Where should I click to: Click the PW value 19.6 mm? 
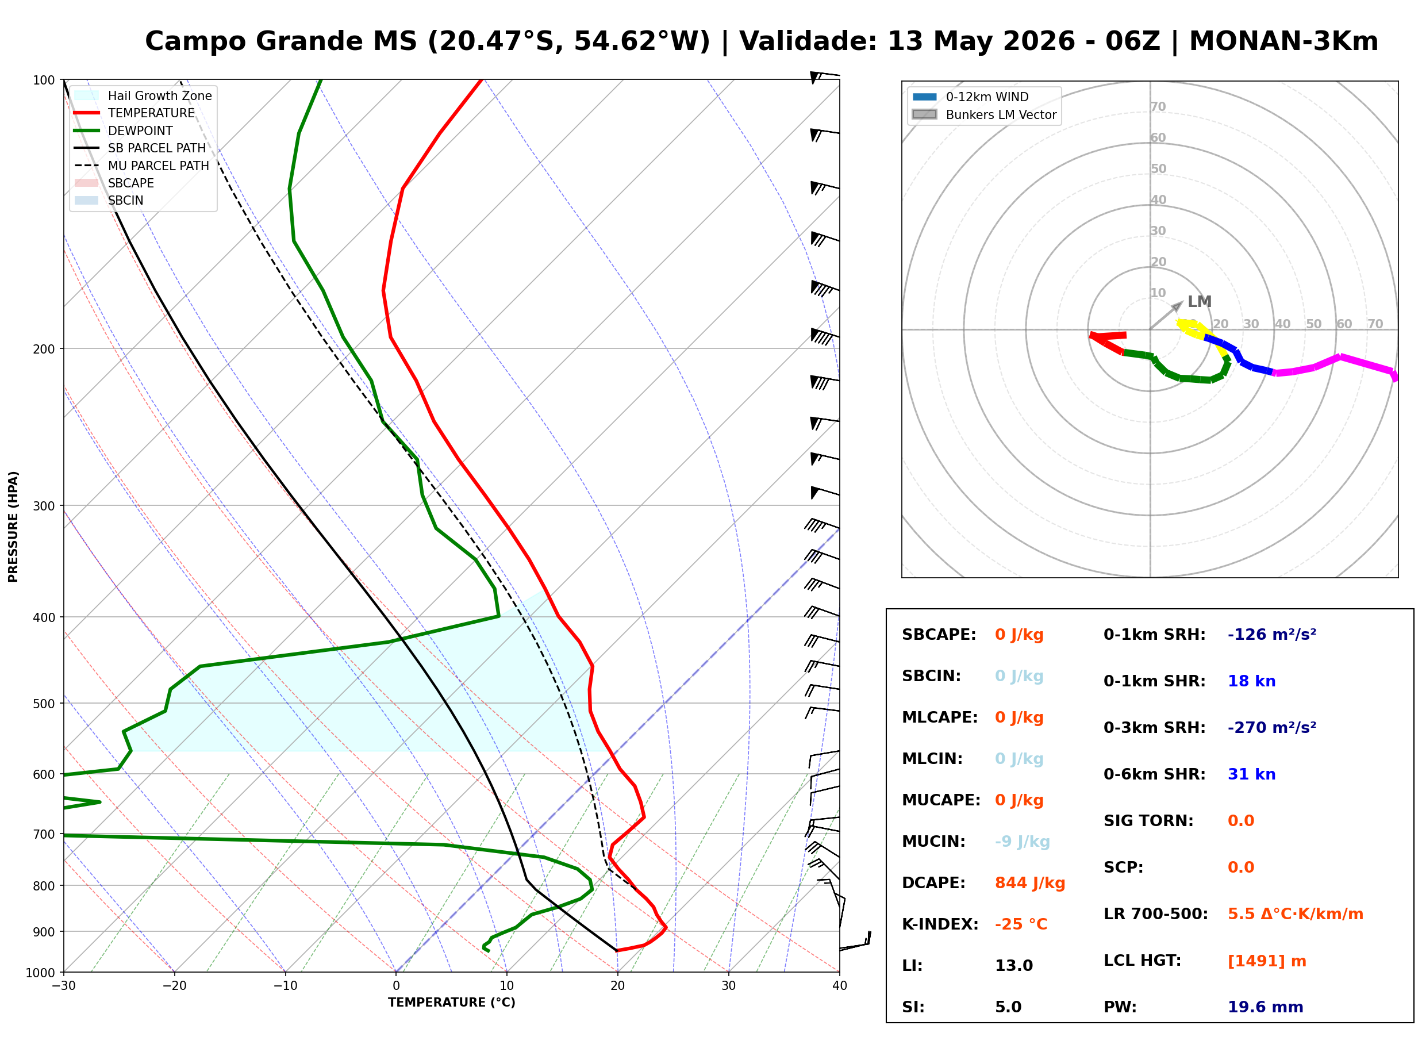coord(1266,1007)
